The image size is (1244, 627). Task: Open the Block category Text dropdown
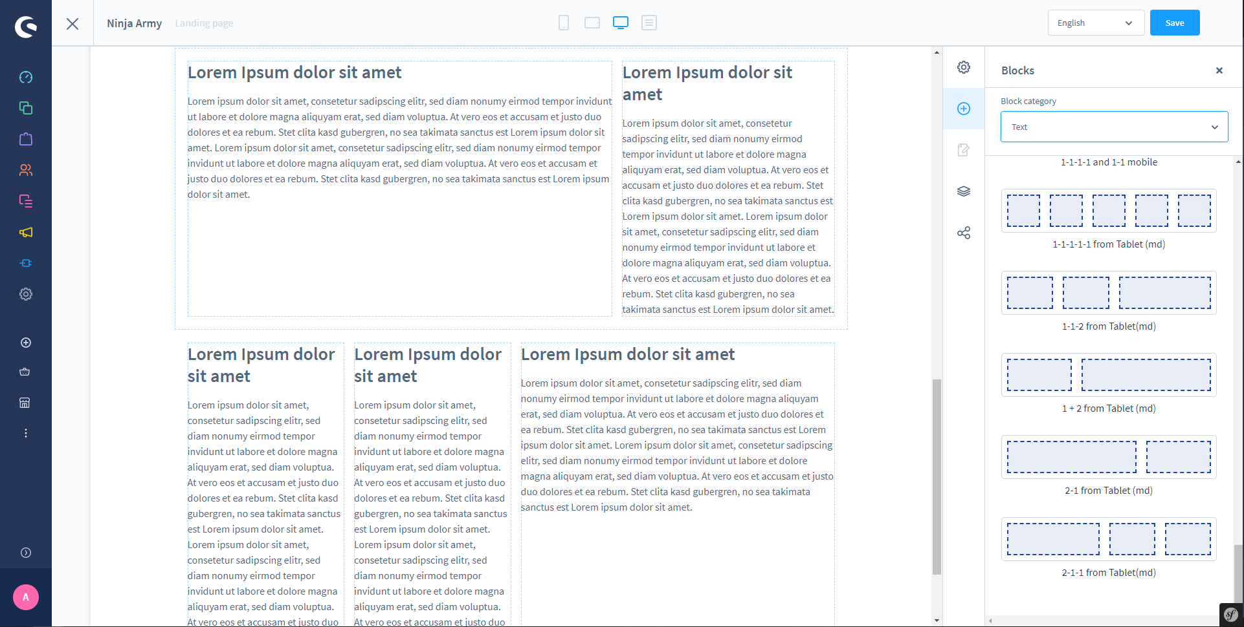pos(1114,127)
